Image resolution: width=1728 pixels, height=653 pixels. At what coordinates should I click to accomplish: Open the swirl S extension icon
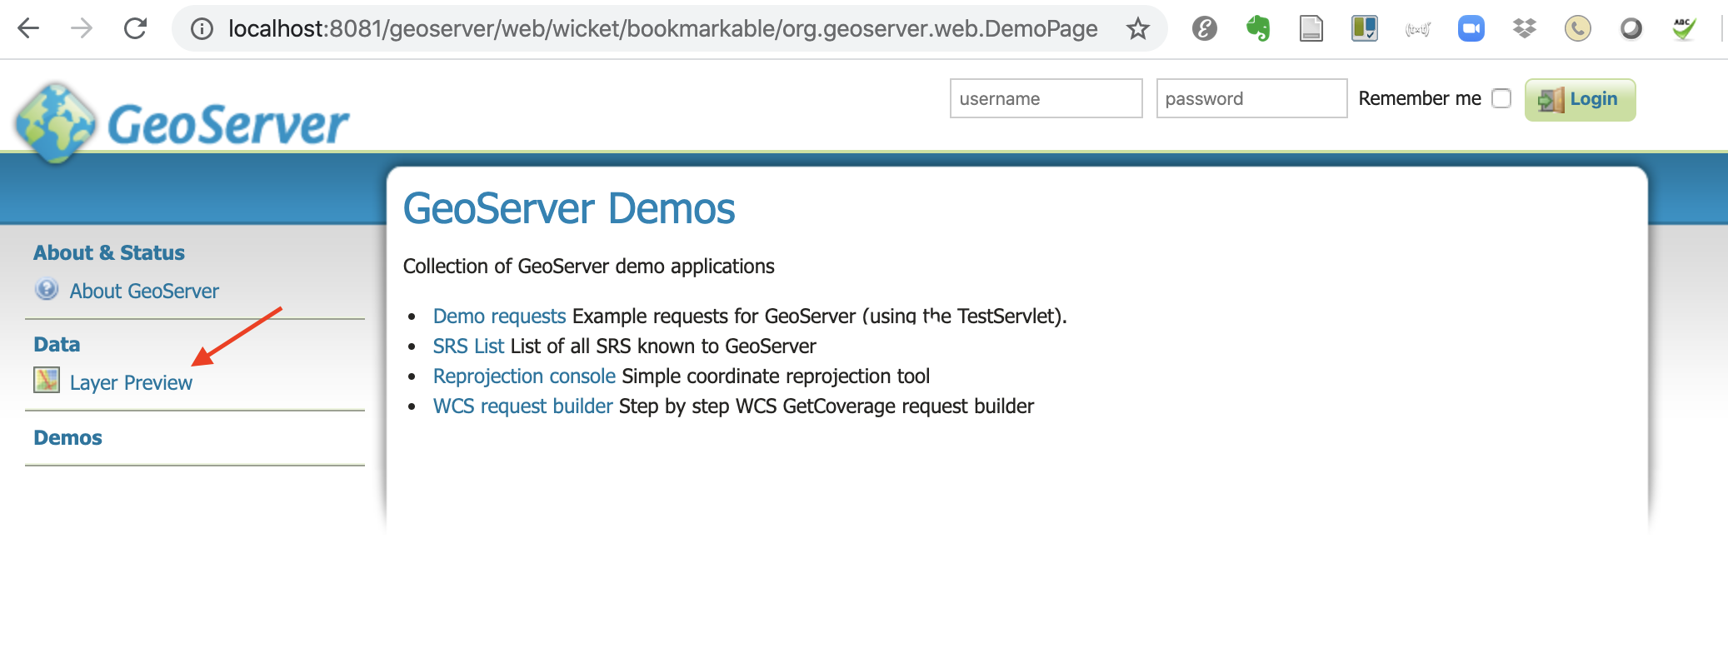[1205, 29]
